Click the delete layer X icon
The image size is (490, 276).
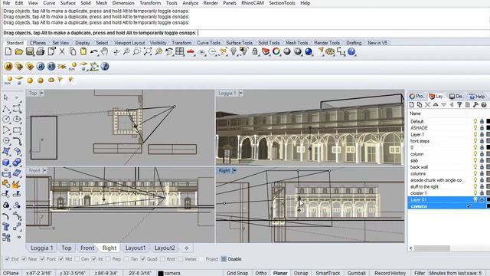point(427,105)
